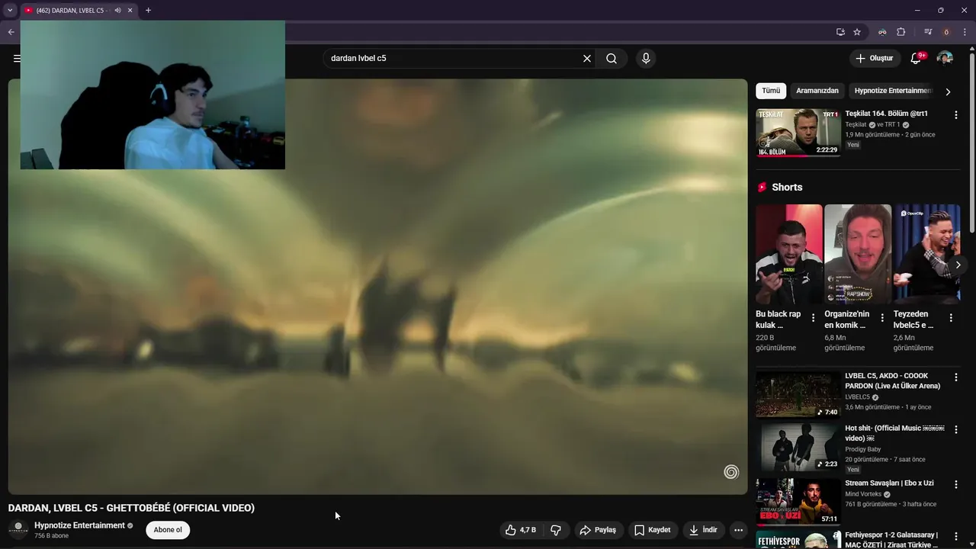The width and height of the screenshot is (976, 549).
Task: Open a new browser tab
Action: click(x=148, y=11)
